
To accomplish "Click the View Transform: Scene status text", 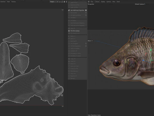I will (94, 115).
